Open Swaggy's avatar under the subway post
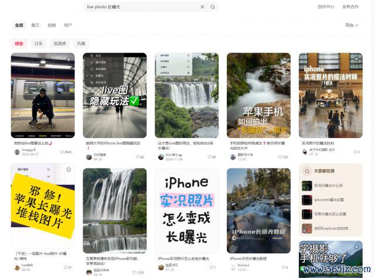 pos(17,152)
